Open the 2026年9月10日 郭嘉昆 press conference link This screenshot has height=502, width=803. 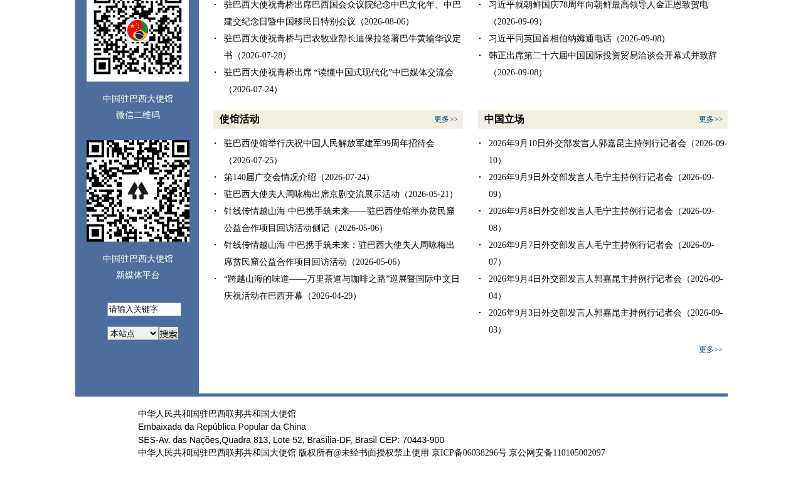click(x=608, y=152)
